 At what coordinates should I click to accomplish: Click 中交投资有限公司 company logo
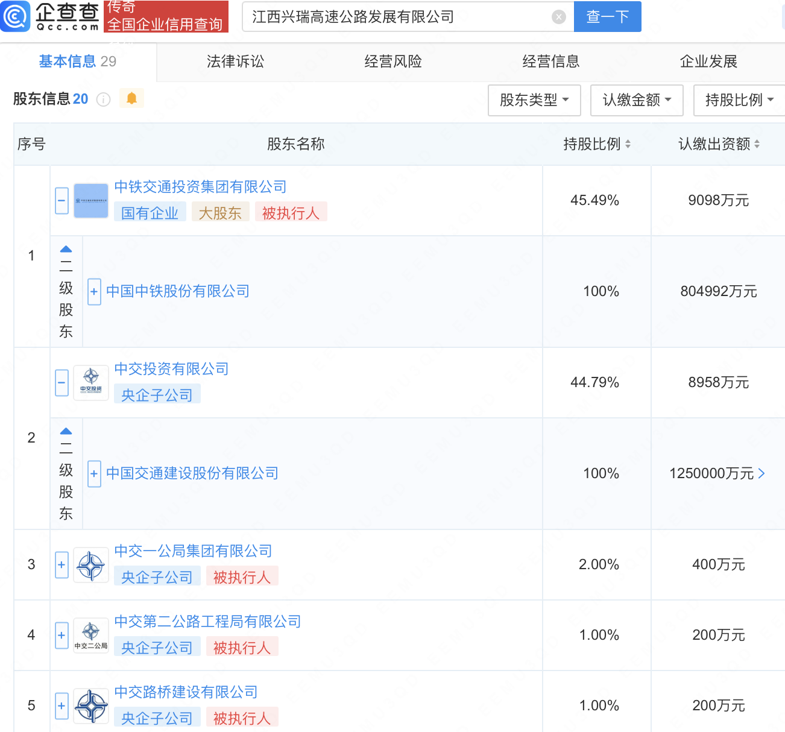91,383
